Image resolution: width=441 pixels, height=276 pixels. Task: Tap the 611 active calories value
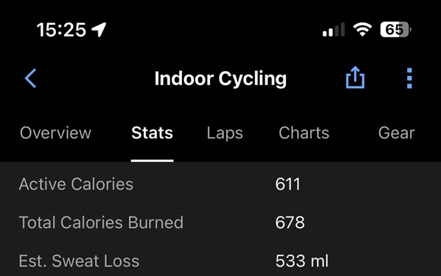pos(287,184)
